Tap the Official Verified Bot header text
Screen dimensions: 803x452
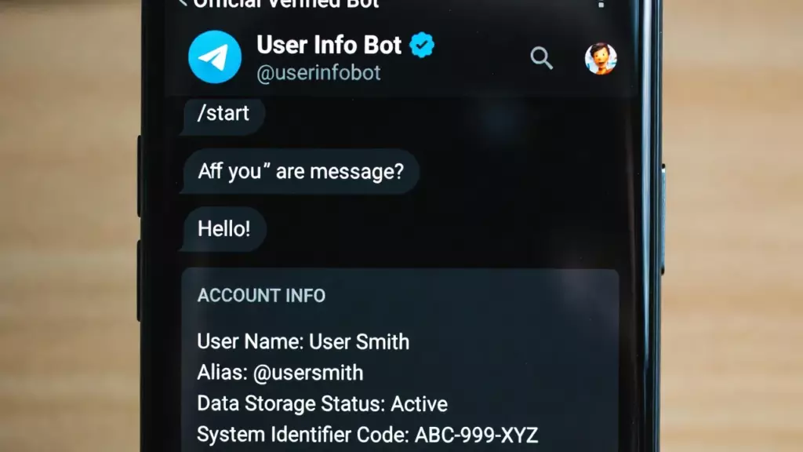point(286,4)
